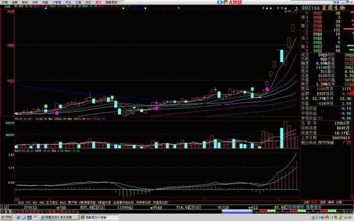This screenshot has height=221, width=354.
Task: Click the magenta buy arrow at rally start
Action: (x=267, y=89)
